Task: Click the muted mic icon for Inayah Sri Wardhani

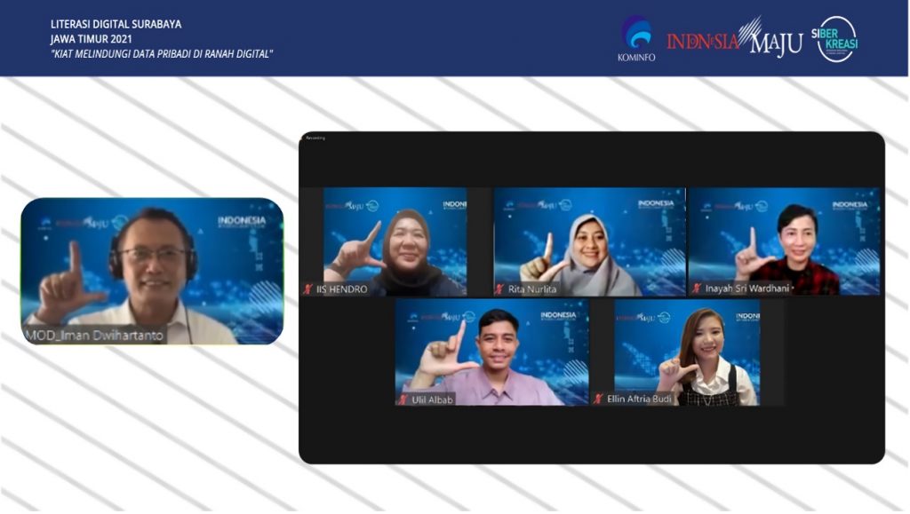Action: 697,289
